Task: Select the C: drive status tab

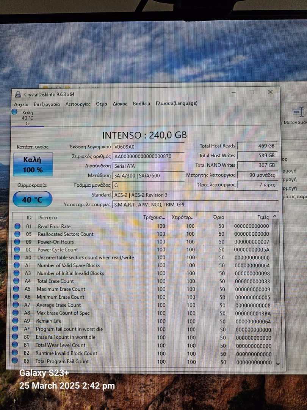Action: [27, 118]
